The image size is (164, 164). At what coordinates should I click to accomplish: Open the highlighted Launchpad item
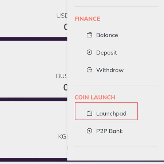point(106,111)
